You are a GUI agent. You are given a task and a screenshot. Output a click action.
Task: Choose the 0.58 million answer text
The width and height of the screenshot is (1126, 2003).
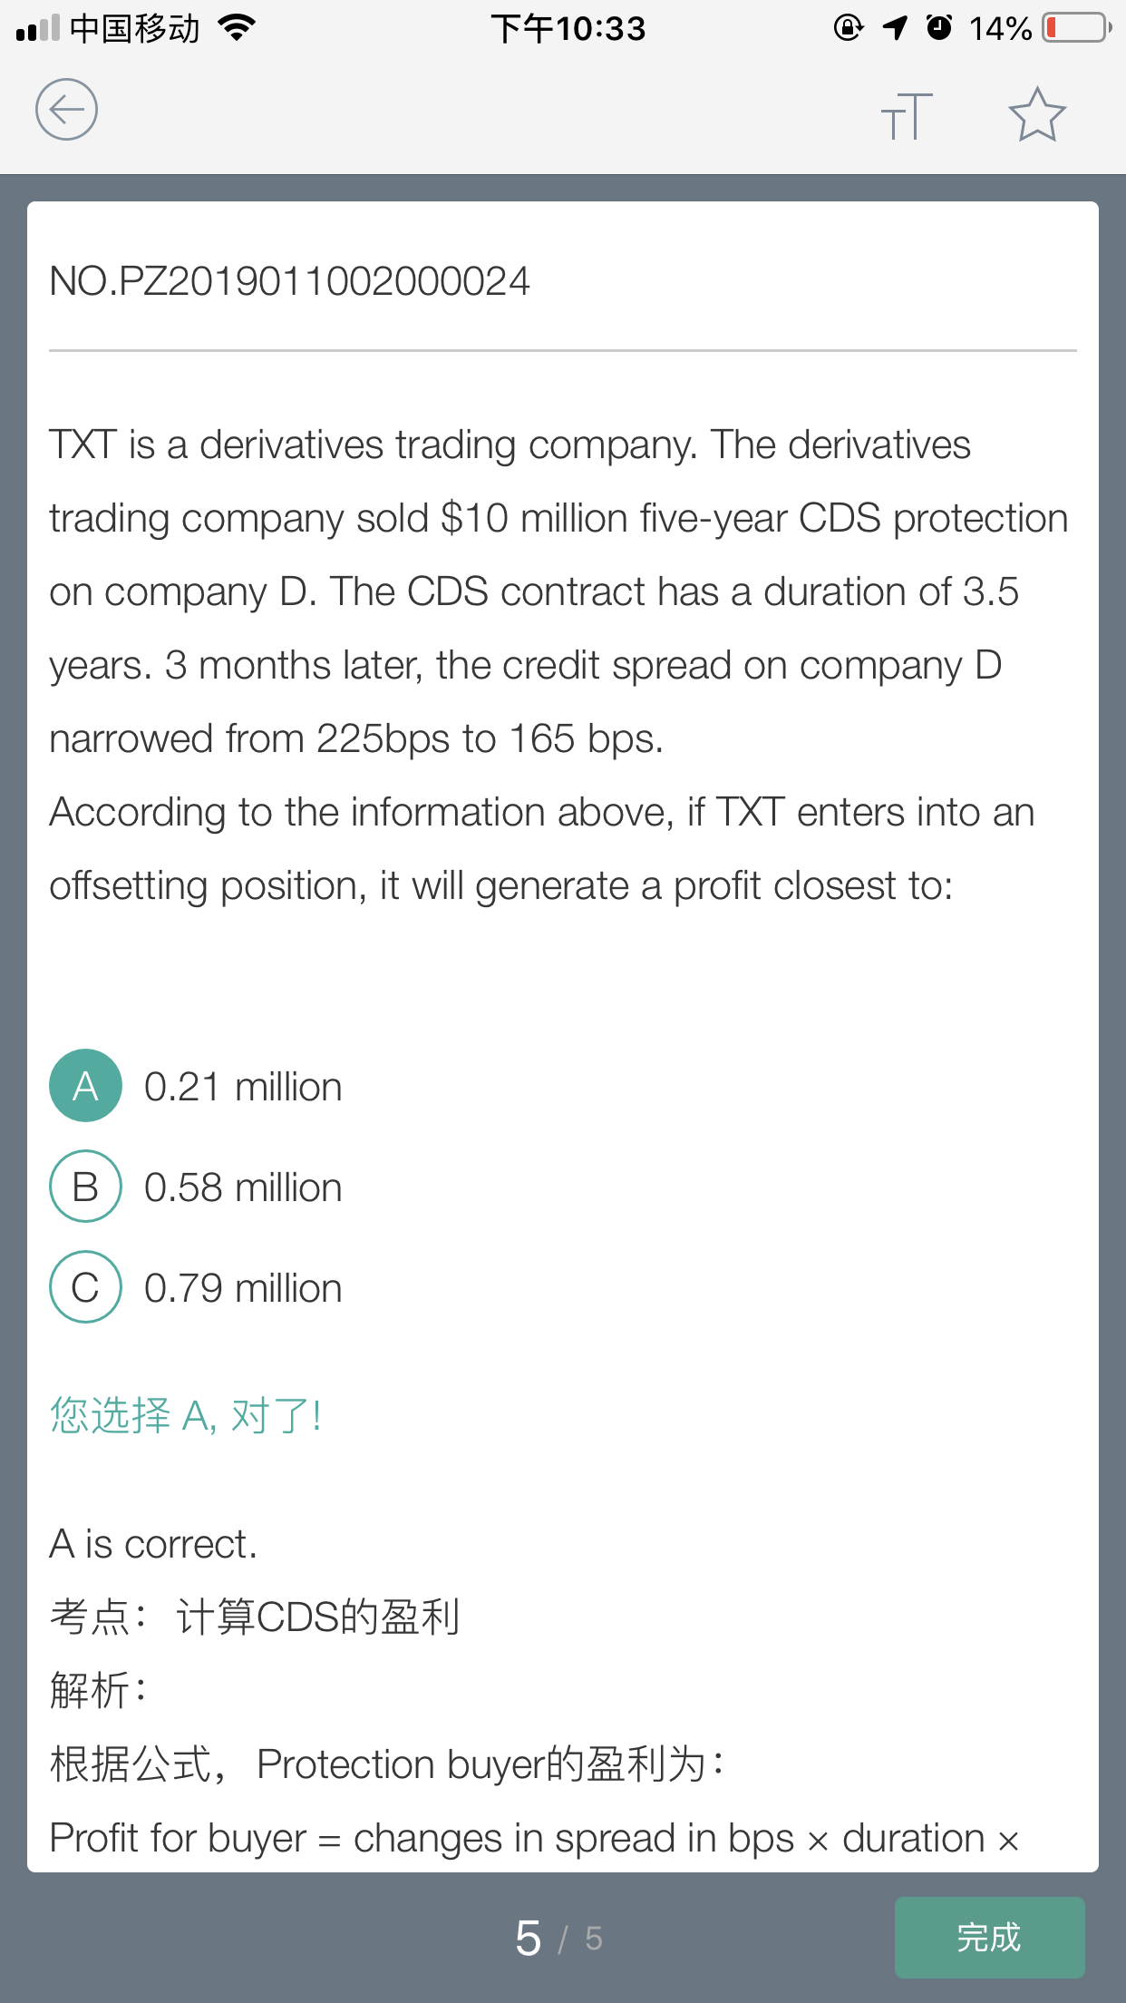point(243,1187)
